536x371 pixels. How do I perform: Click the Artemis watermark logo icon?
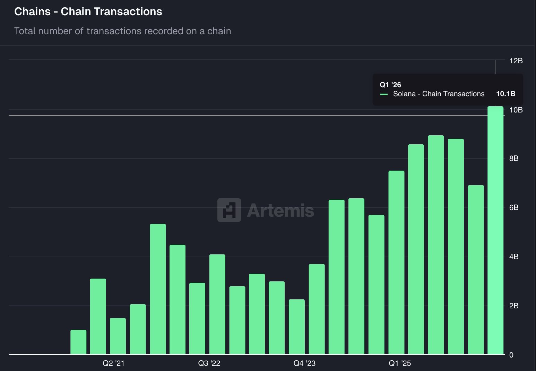tap(229, 210)
